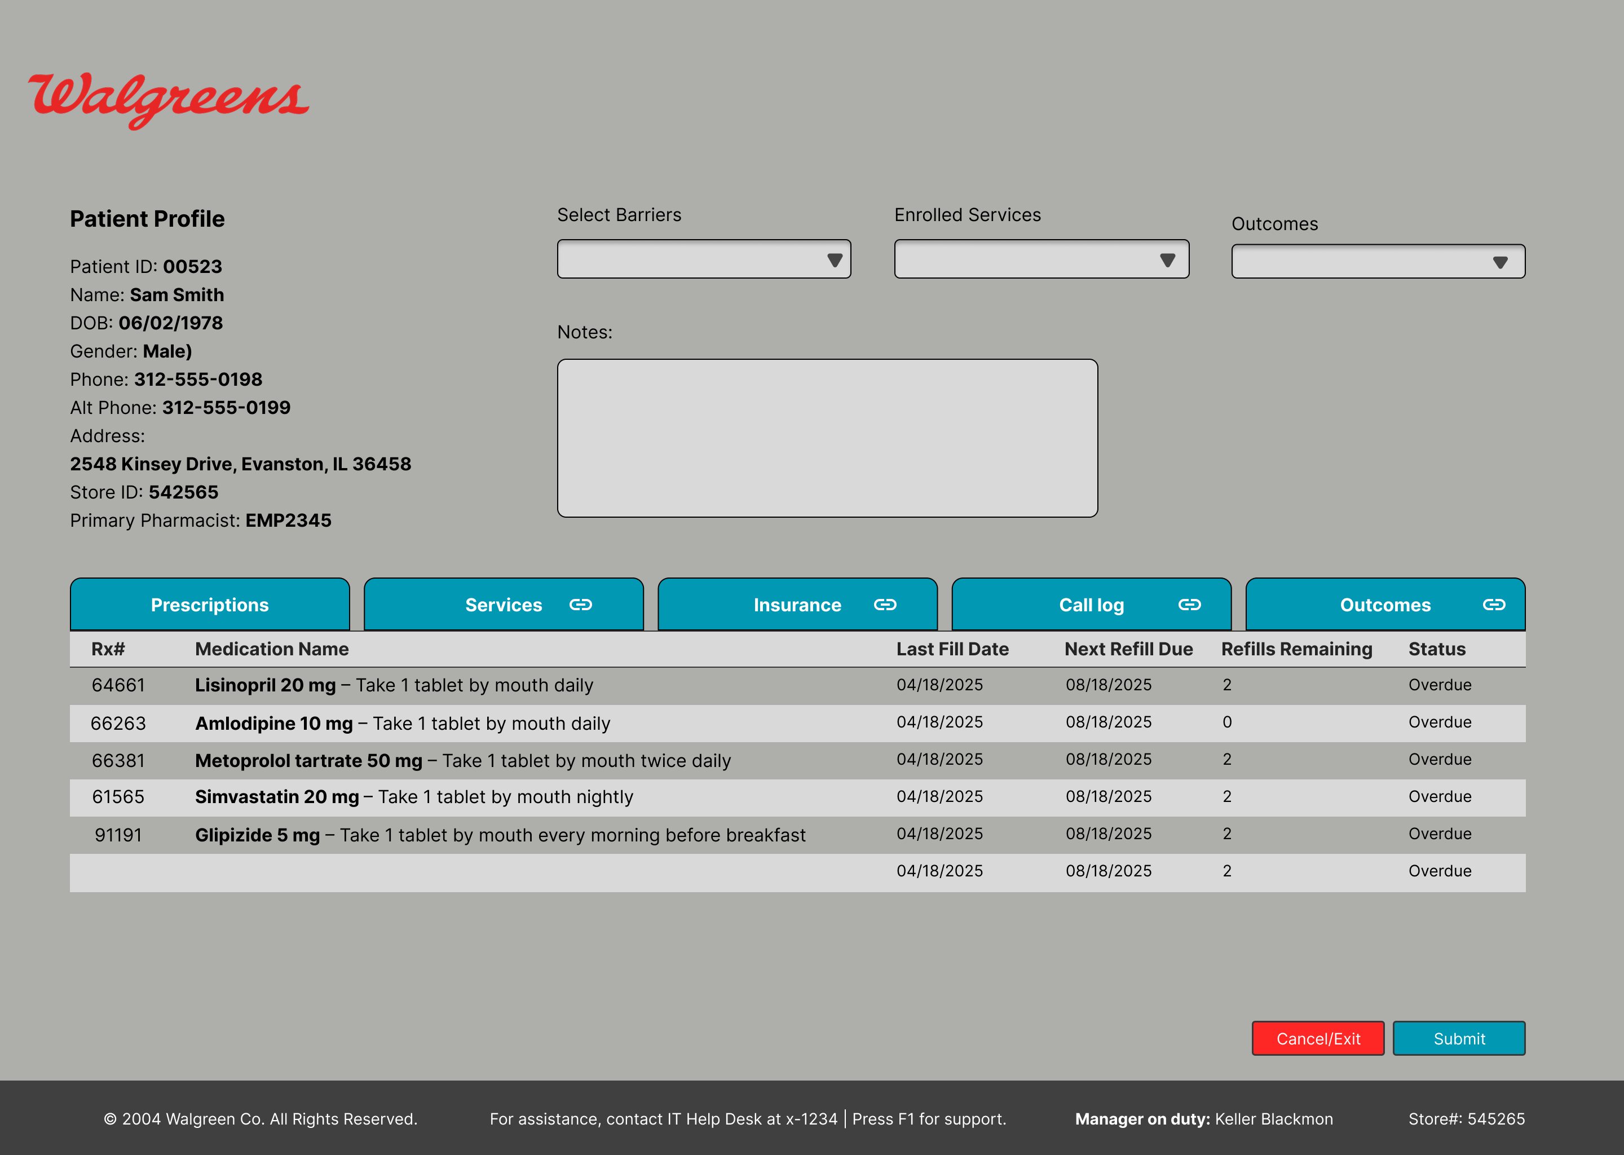Select the Simvastatin 20 mg prescription row

(x=498, y=796)
